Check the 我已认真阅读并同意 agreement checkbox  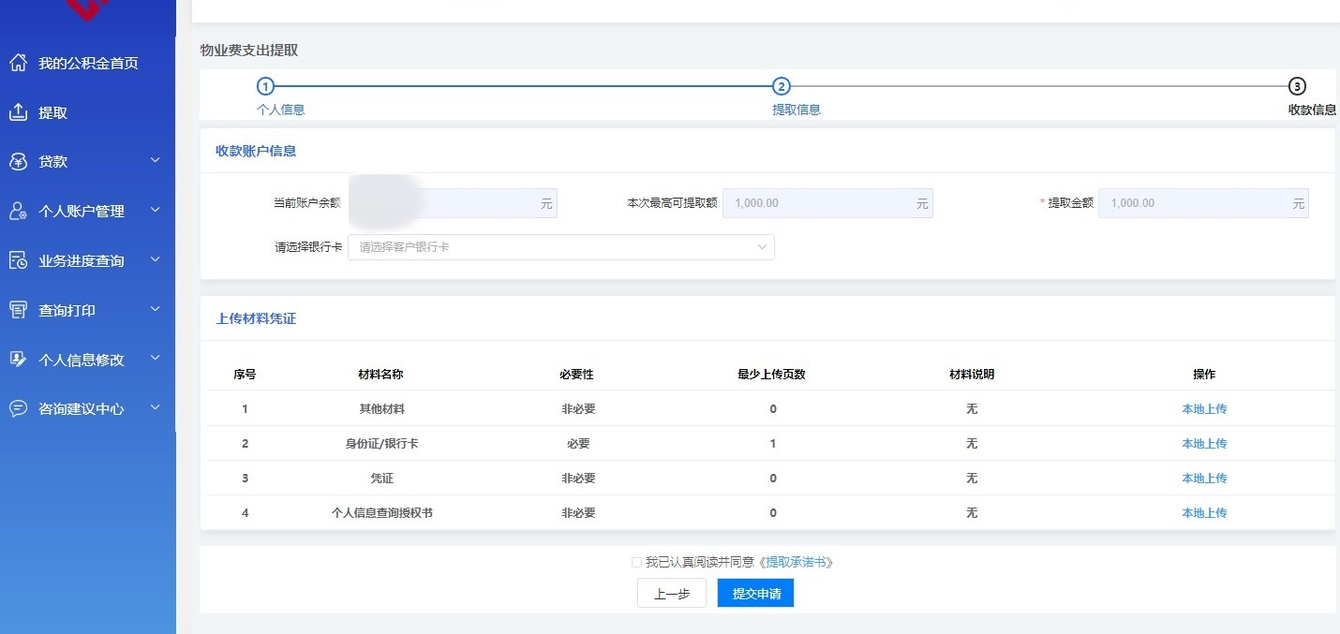pyautogui.click(x=637, y=563)
